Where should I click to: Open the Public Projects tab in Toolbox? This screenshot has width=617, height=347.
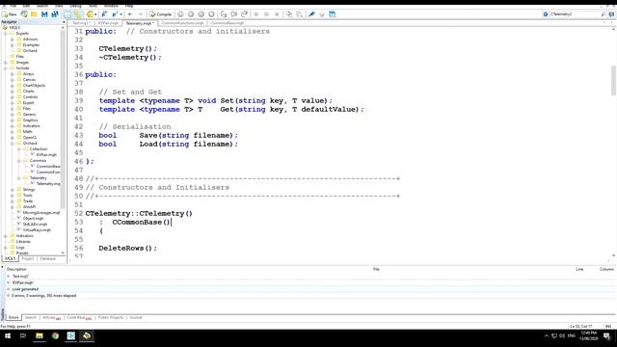(x=111, y=317)
